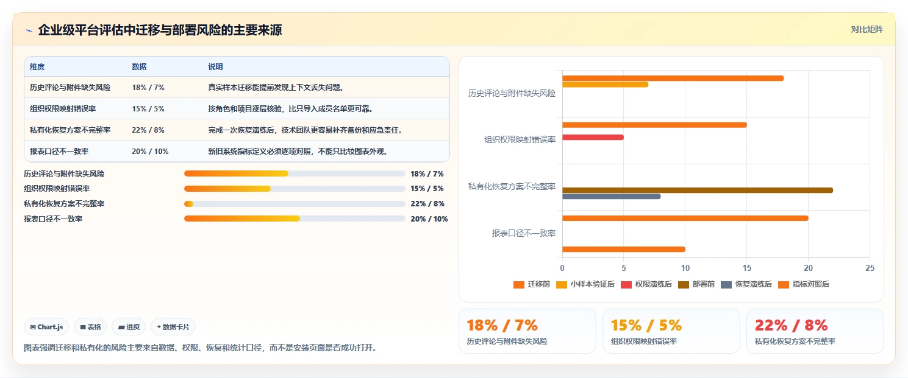Click x-axis tick value 25

coord(870,268)
